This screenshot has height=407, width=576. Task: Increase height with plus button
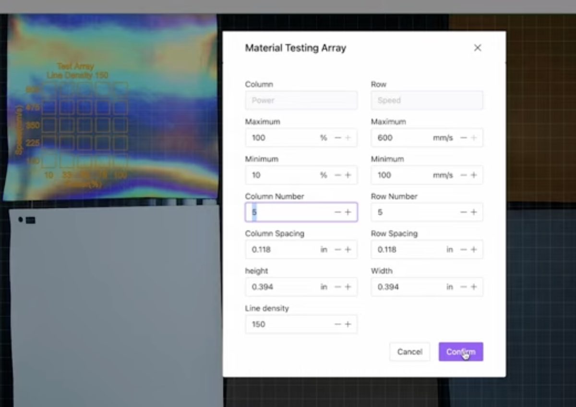tap(348, 287)
